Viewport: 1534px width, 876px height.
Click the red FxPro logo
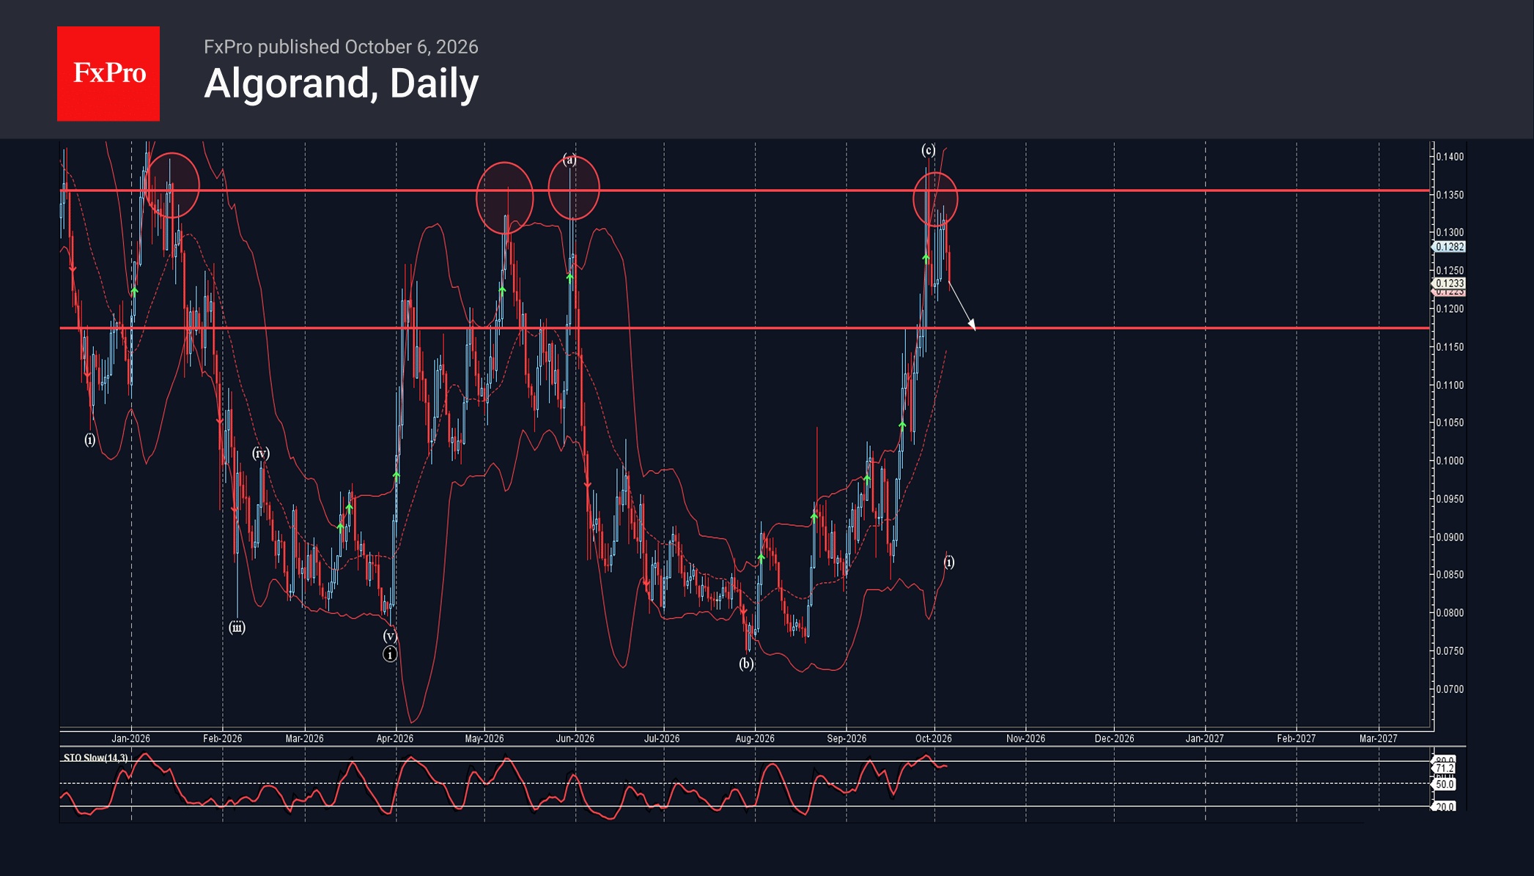pos(108,74)
